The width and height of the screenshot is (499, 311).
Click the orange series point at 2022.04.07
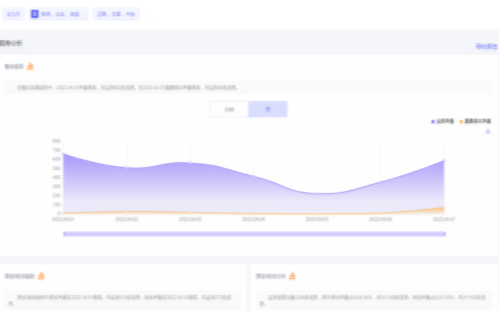[443, 207]
